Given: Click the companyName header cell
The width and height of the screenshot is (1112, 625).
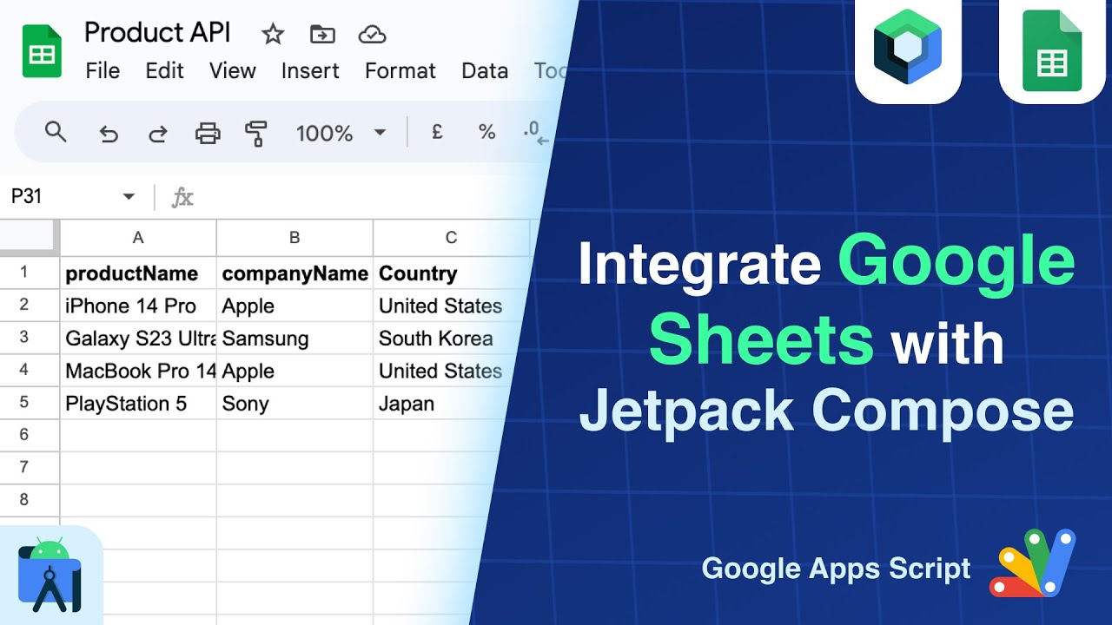Looking at the screenshot, I should [x=295, y=273].
